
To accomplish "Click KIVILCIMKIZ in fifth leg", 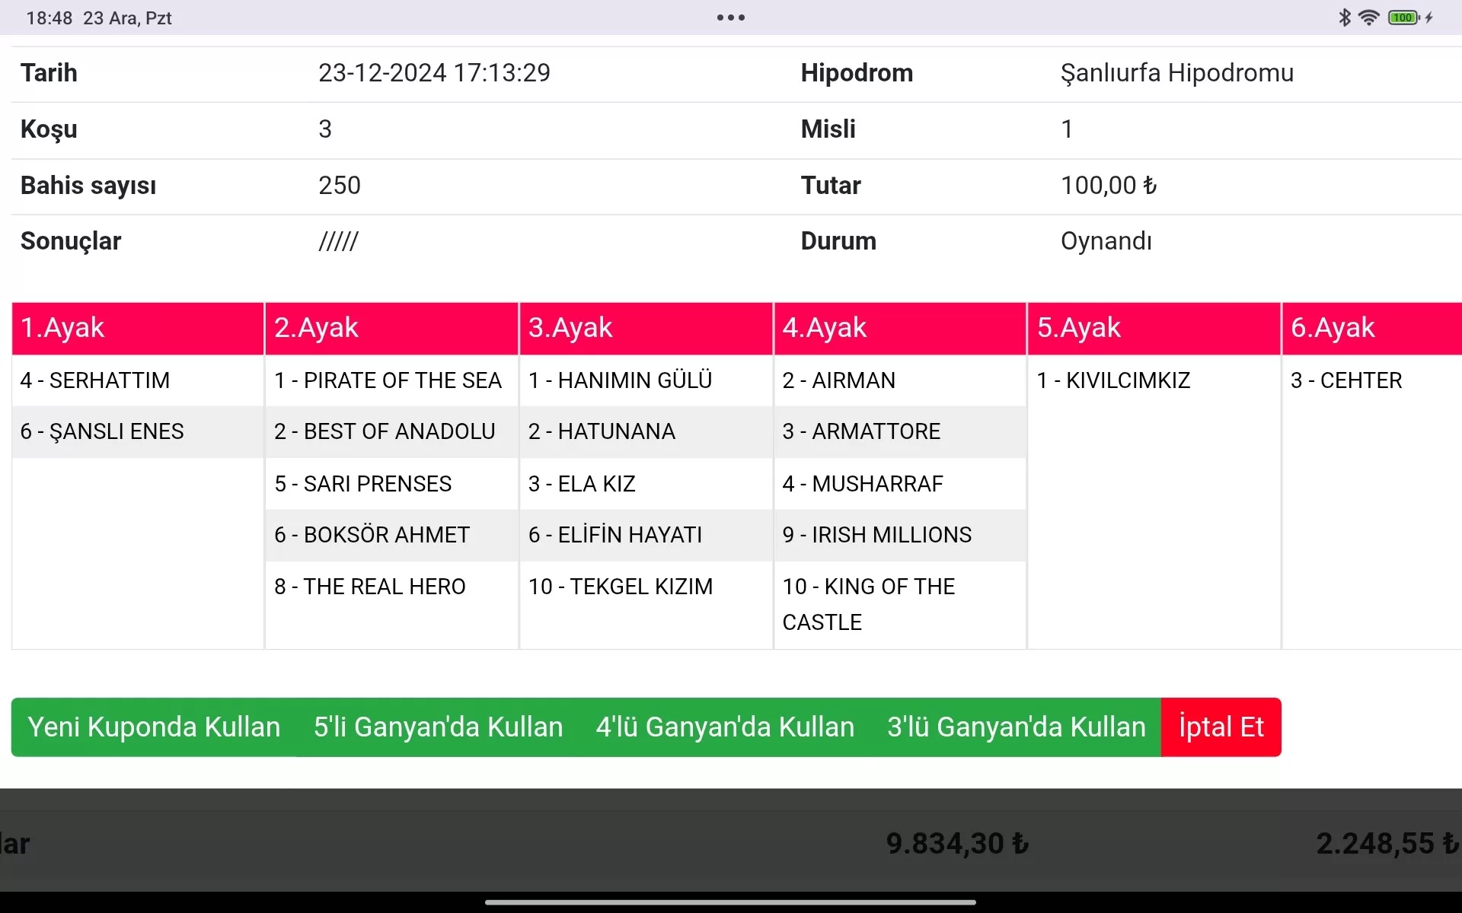I will pyautogui.click(x=1113, y=380).
